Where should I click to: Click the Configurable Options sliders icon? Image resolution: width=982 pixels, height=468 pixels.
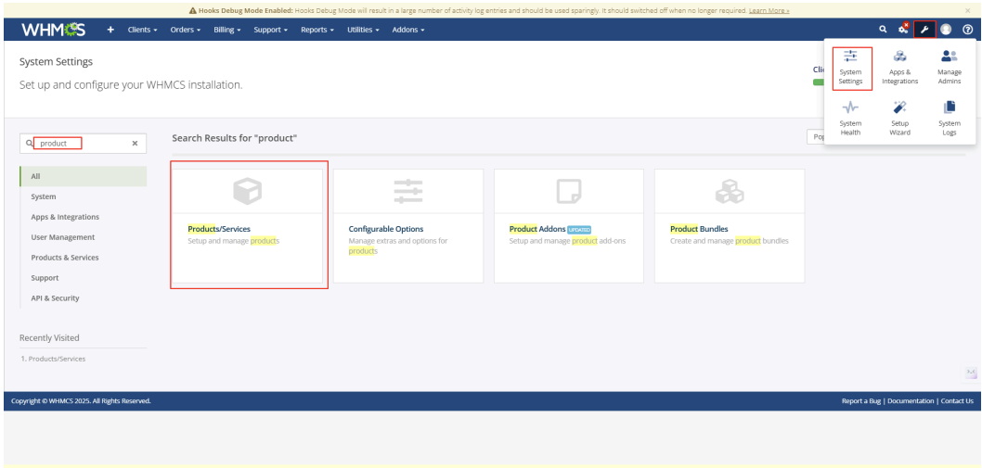click(408, 191)
